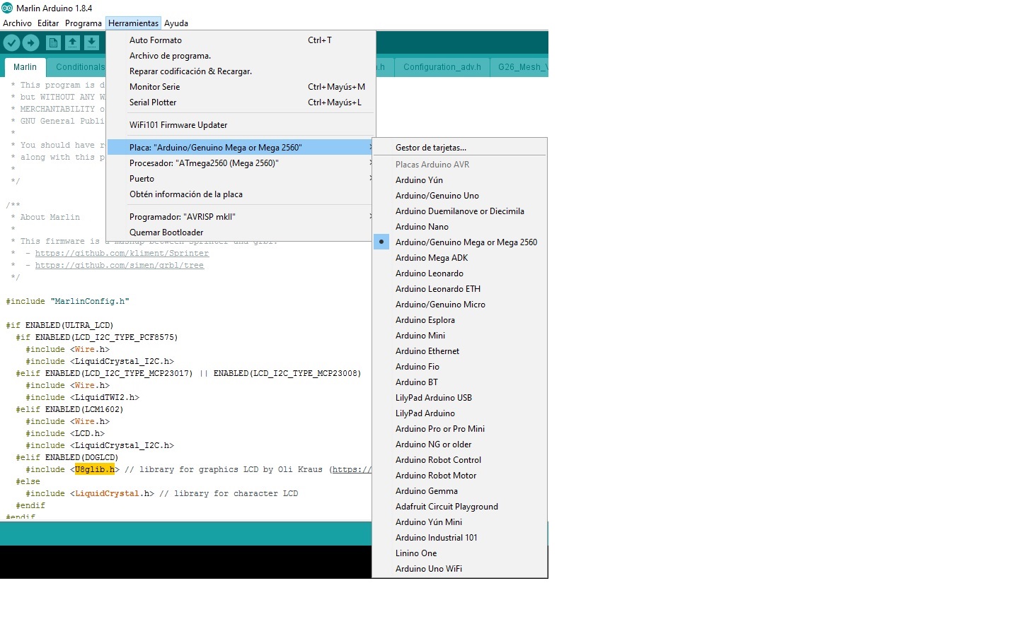
Task: Switch to Configuration_adv.h tab
Action: click(x=442, y=67)
